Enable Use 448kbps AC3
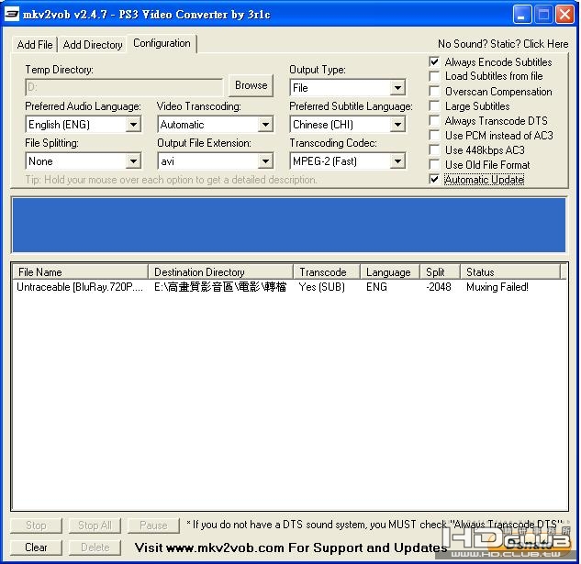Viewport: 581px width, 564px height. point(434,150)
